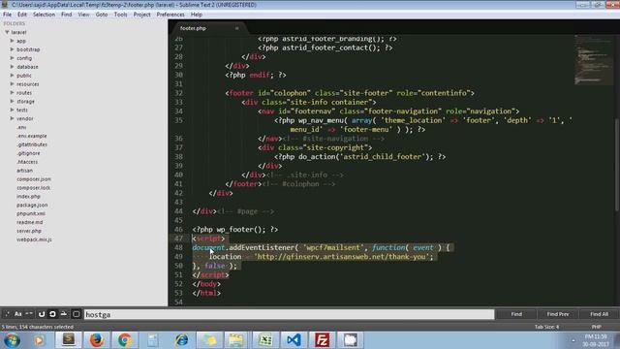
Task: Open webpack.mix.js in sidebar
Action: [34, 239]
